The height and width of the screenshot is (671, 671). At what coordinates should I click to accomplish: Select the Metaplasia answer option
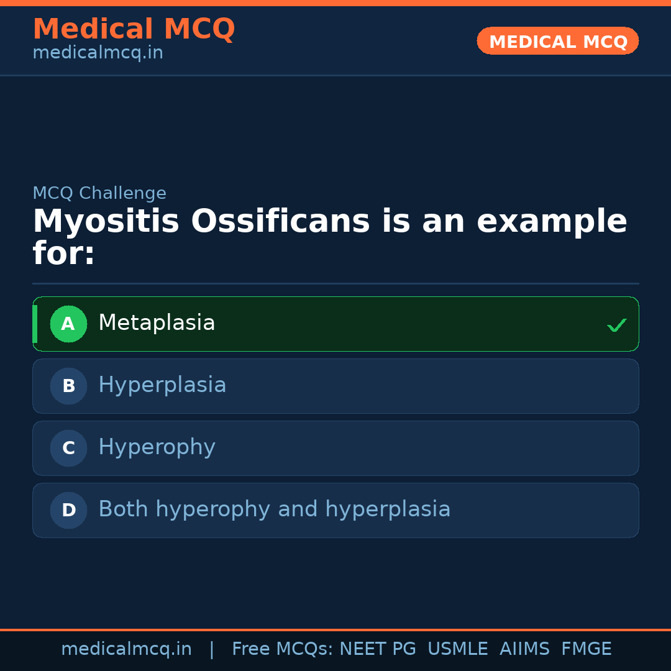pos(335,324)
